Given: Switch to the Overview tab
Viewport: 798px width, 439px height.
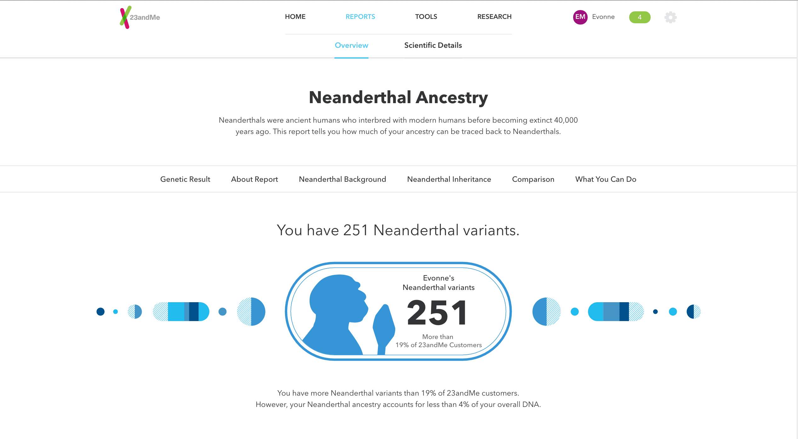Looking at the screenshot, I should (x=351, y=45).
